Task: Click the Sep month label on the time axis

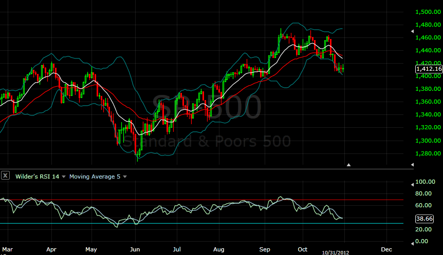Action: tap(265, 249)
